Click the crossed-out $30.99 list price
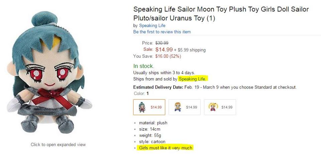Image resolution: width=321 pixels, height=154 pixels. coord(162,43)
